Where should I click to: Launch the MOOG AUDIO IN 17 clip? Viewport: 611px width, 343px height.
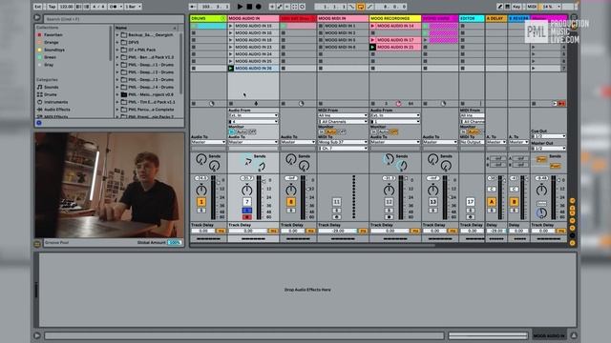point(372,40)
